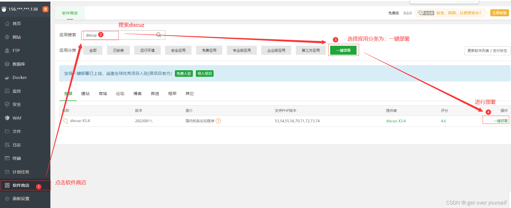Click the 8.0.0 version number
Image resolution: width=511 pixels, height=208 pixels.
coord(407,13)
